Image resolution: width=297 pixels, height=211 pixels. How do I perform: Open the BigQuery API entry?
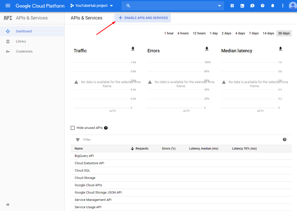[x=85, y=156]
